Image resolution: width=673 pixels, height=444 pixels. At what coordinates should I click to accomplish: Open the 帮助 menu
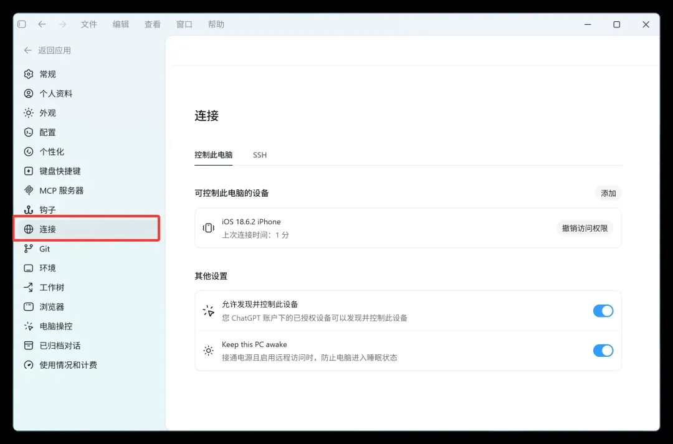[x=216, y=24]
